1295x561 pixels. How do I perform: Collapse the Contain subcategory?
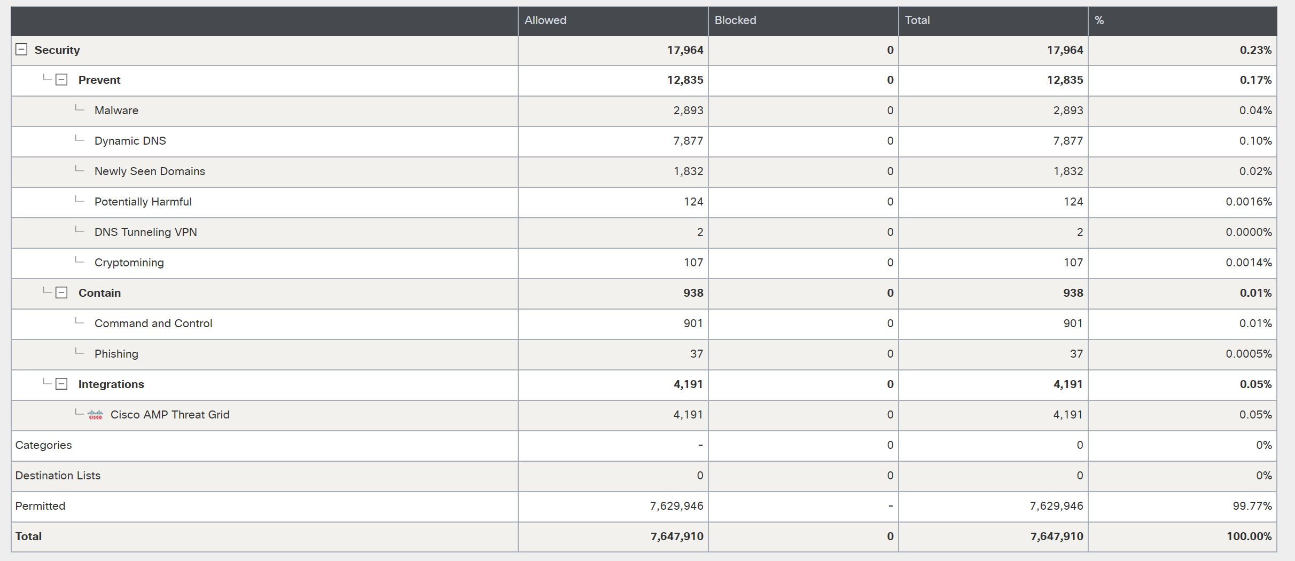tap(62, 293)
